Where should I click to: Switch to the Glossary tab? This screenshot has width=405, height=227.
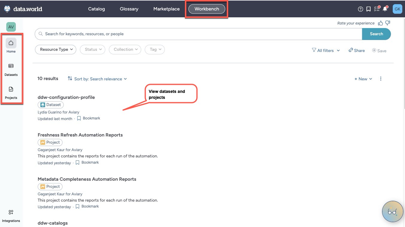(x=129, y=9)
